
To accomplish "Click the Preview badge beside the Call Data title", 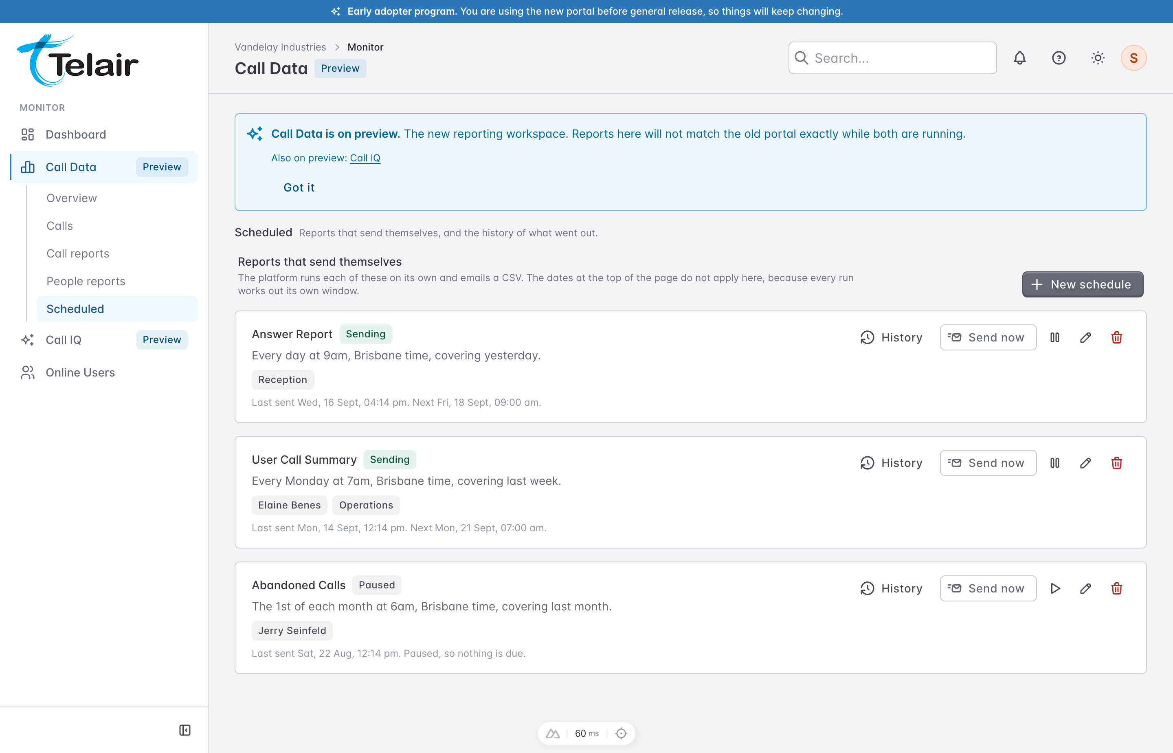I will tap(340, 68).
